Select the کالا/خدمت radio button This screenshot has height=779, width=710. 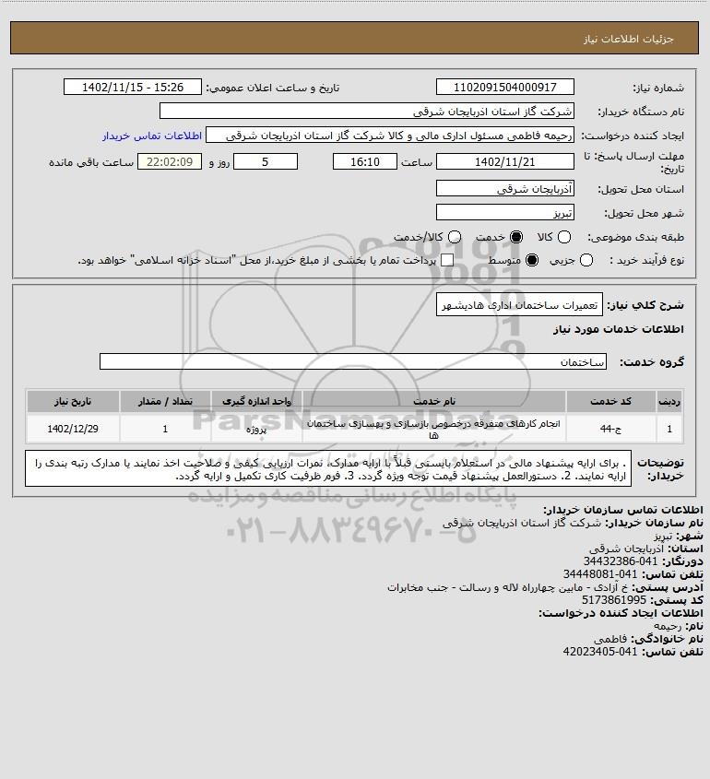(455, 238)
